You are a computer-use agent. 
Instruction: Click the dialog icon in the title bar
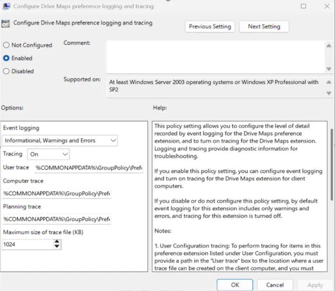click(x=6, y=6)
